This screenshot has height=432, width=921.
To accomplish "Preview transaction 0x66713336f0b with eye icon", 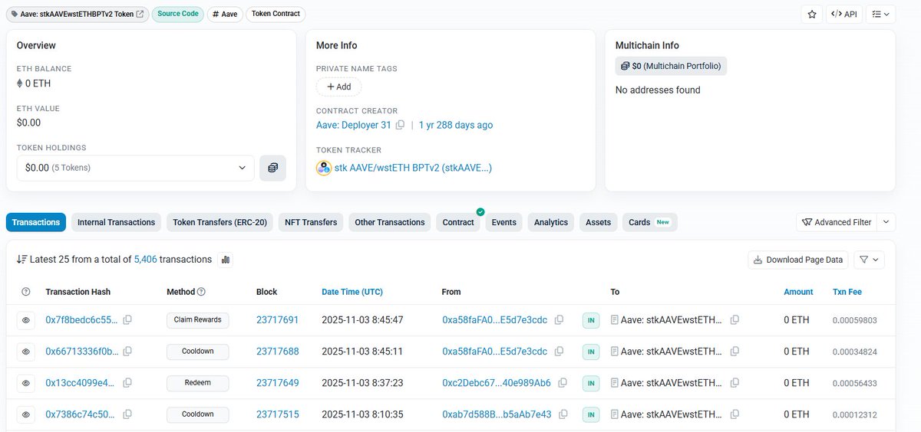I will 25,352.
